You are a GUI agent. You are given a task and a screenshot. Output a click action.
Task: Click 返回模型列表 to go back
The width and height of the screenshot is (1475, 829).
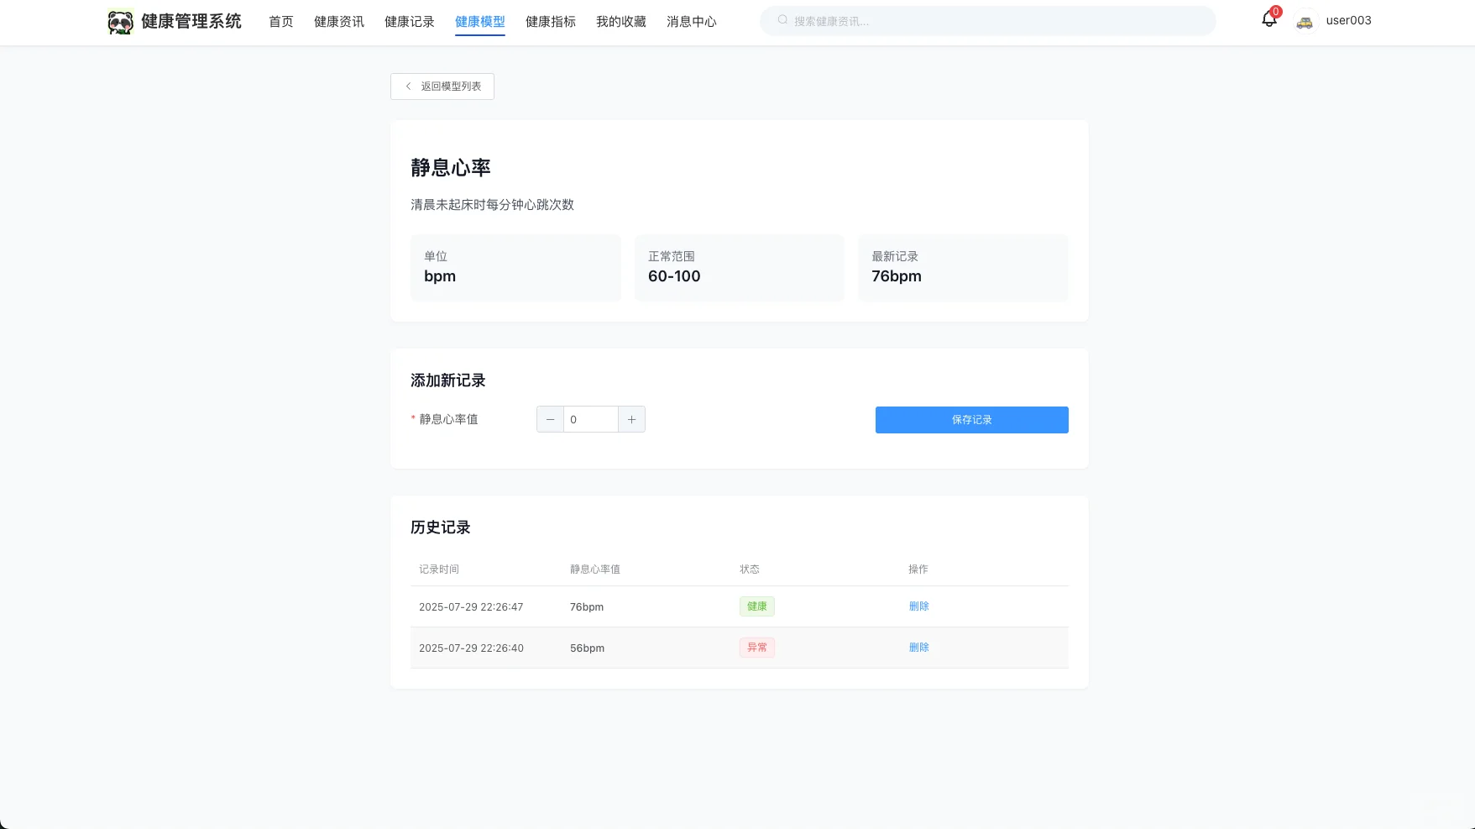pos(442,86)
